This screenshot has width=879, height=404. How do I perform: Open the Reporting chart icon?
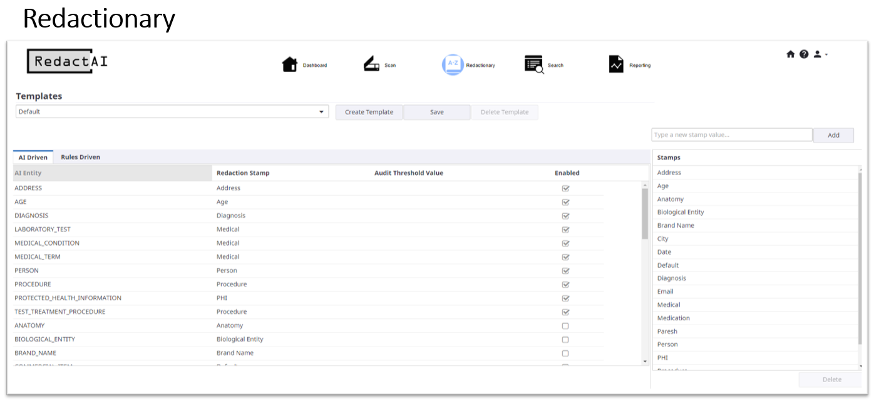point(616,64)
